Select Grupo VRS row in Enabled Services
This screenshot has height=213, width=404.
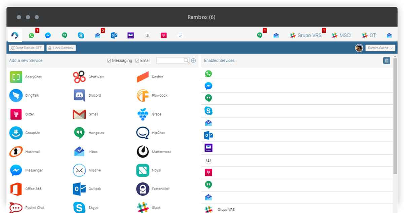297,209
